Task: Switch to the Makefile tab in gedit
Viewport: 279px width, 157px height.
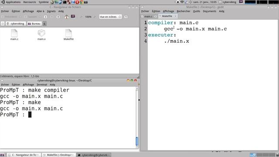Action: (167, 16)
